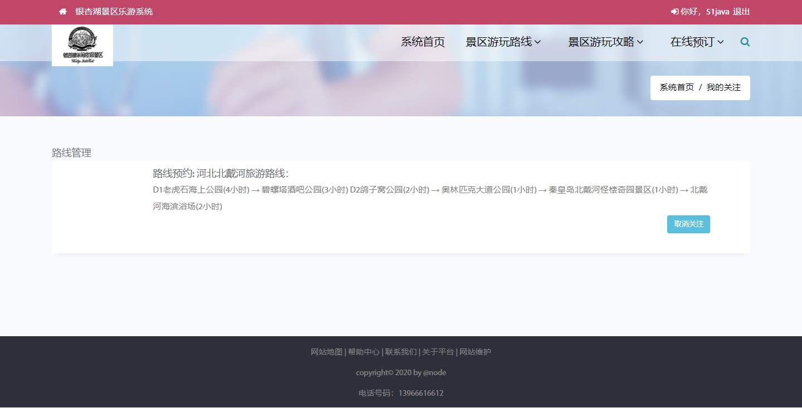Click the 银杏湖景区乐游系统 site title
This screenshot has height=408, width=802.
point(114,12)
